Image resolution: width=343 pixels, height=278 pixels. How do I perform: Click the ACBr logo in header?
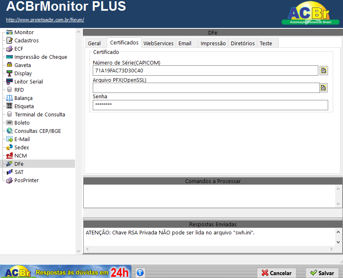310,13
